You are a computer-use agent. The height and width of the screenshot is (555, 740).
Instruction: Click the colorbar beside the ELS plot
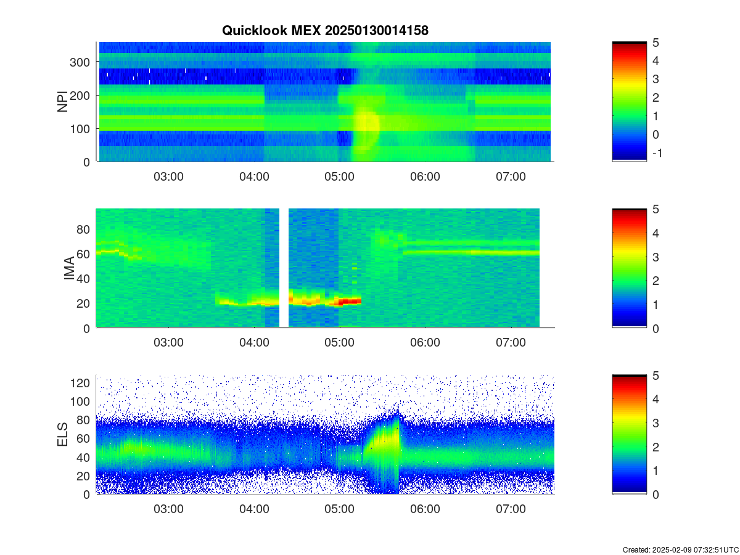630,435
